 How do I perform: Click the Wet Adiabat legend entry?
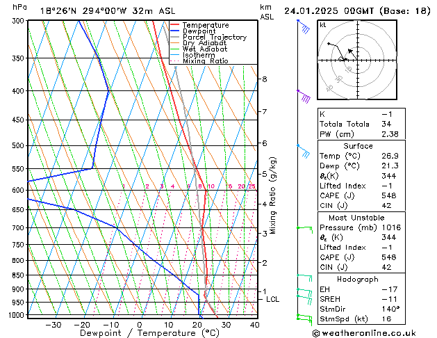199,49
